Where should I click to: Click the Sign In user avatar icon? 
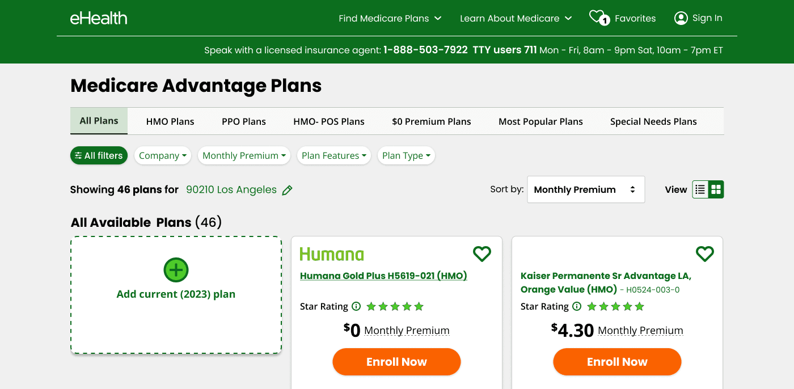click(x=681, y=18)
